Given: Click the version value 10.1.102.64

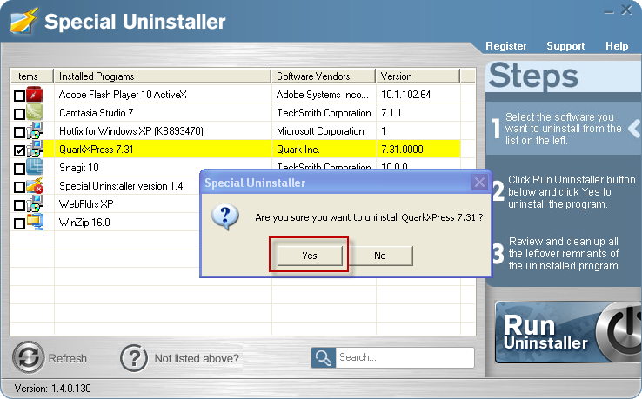Looking at the screenshot, I should tap(405, 95).
